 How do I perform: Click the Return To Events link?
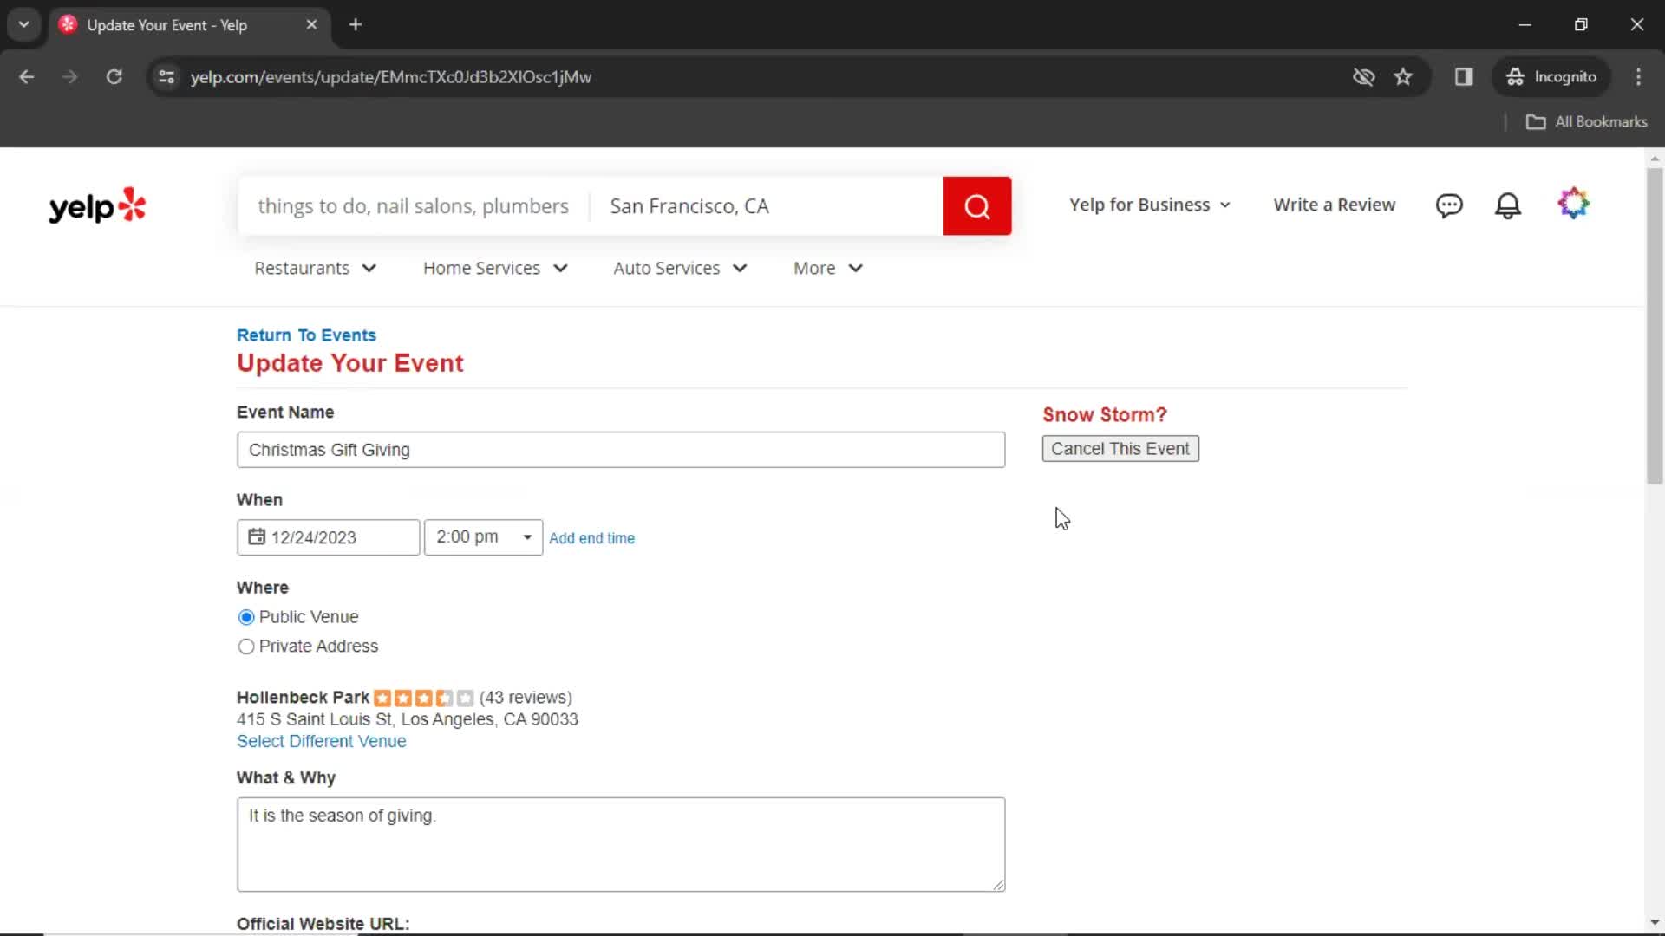pos(306,335)
